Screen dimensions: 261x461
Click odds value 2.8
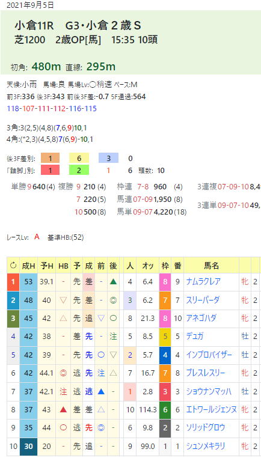(147, 392)
